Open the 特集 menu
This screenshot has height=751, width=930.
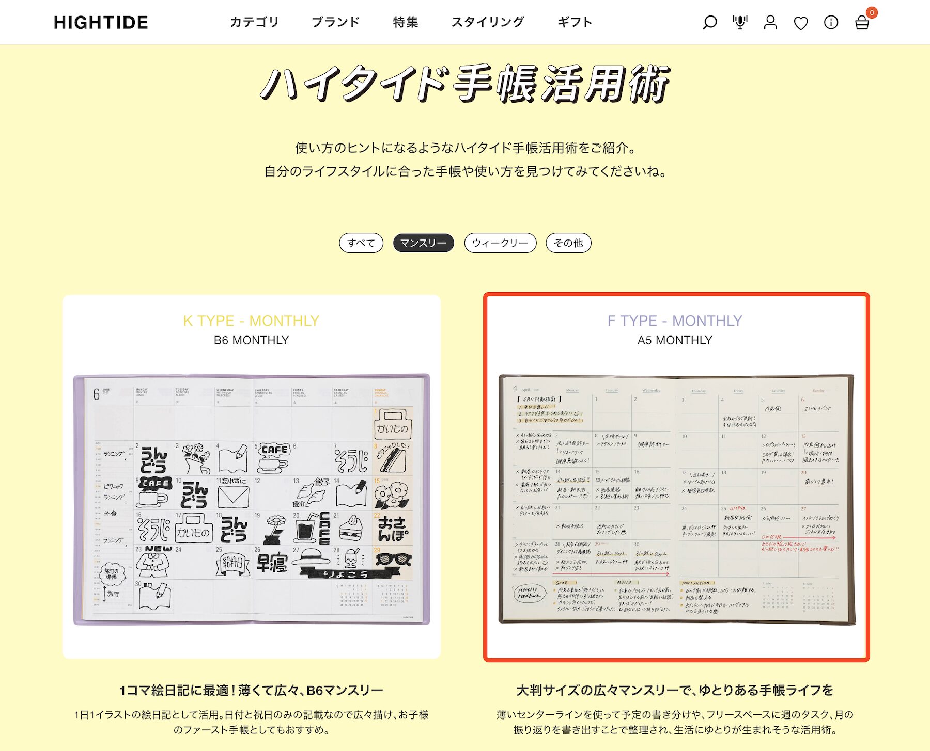(x=406, y=22)
